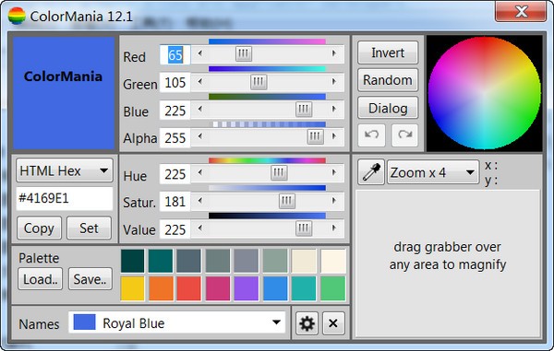Click the Green slider handle

click(x=259, y=82)
